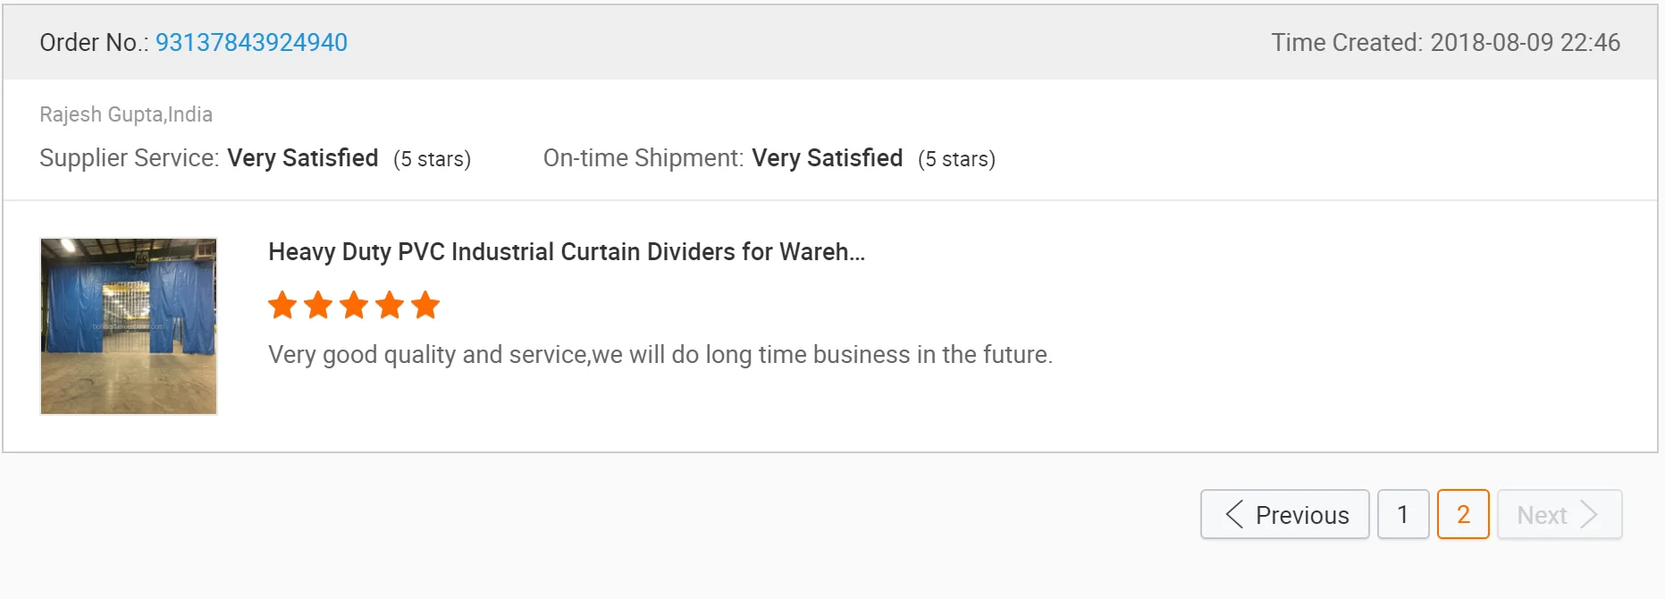The image size is (1665, 599).
Task: Go to the Previous page of reviews
Action: 1284,514
